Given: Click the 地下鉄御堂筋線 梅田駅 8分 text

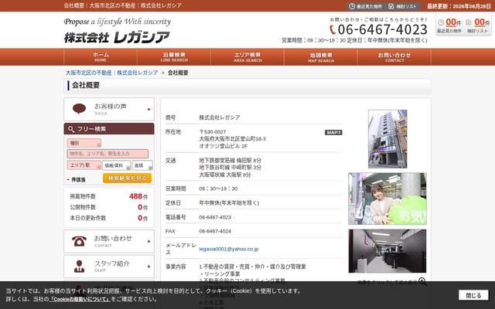Looking at the screenshot, I should pyautogui.click(x=230, y=161).
